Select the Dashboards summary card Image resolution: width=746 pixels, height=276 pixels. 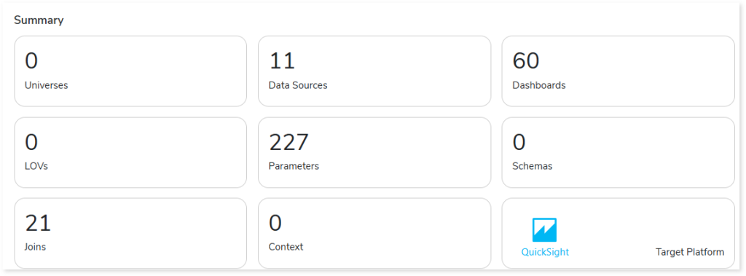[x=618, y=71]
